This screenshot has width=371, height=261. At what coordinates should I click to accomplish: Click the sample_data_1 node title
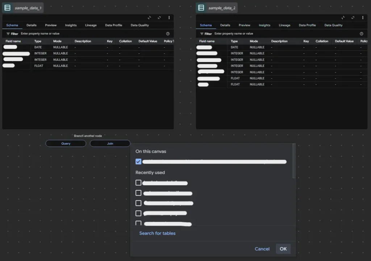pos(28,8)
